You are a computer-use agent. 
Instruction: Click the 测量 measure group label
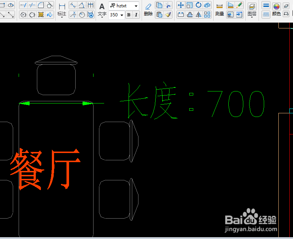click(220, 13)
